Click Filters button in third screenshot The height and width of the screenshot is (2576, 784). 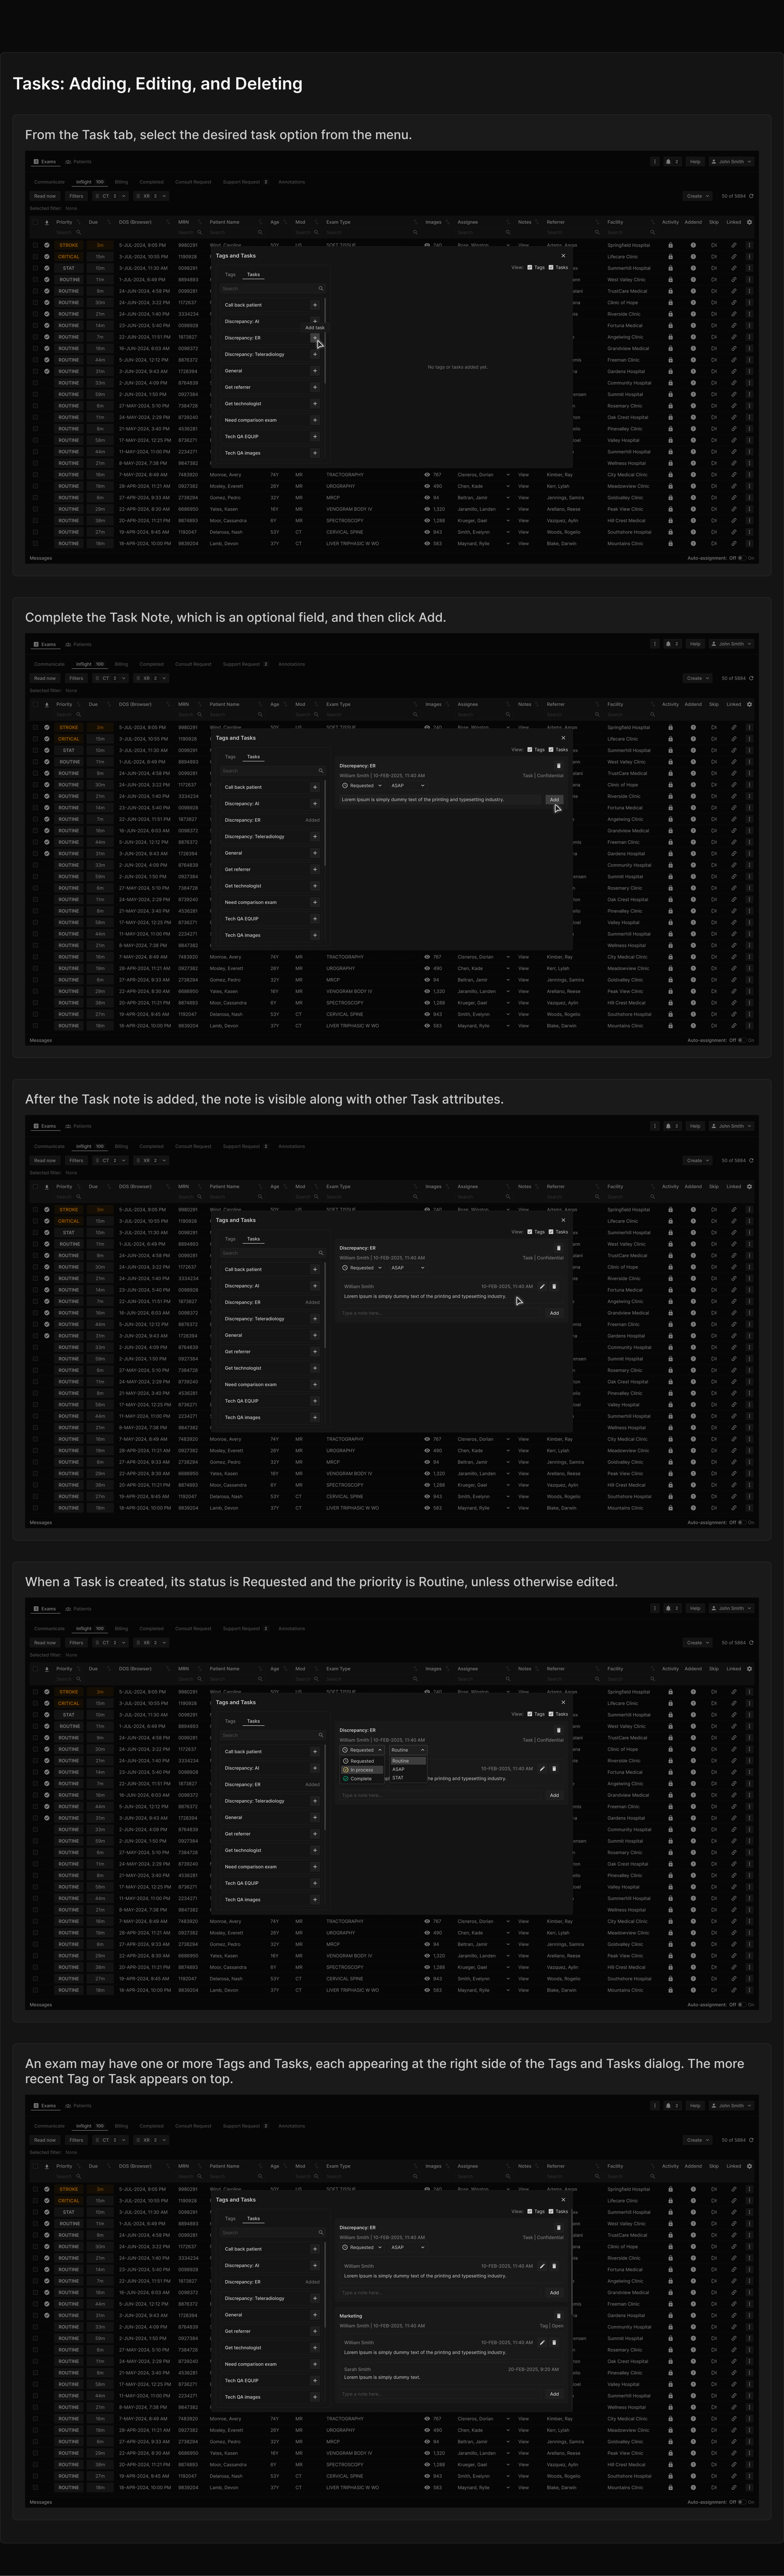(76, 1160)
